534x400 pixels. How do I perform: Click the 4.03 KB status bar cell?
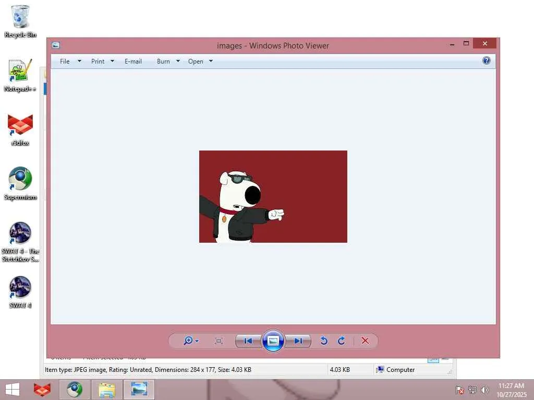click(340, 370)
